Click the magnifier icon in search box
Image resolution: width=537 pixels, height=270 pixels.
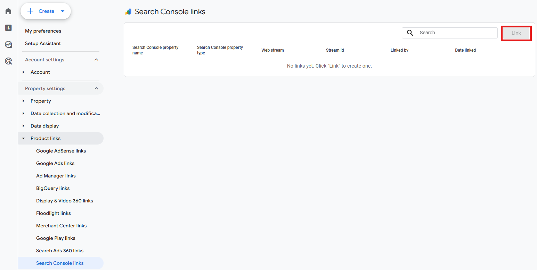410,33
